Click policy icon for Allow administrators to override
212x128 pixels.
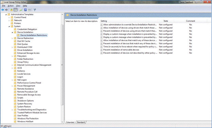101,25
